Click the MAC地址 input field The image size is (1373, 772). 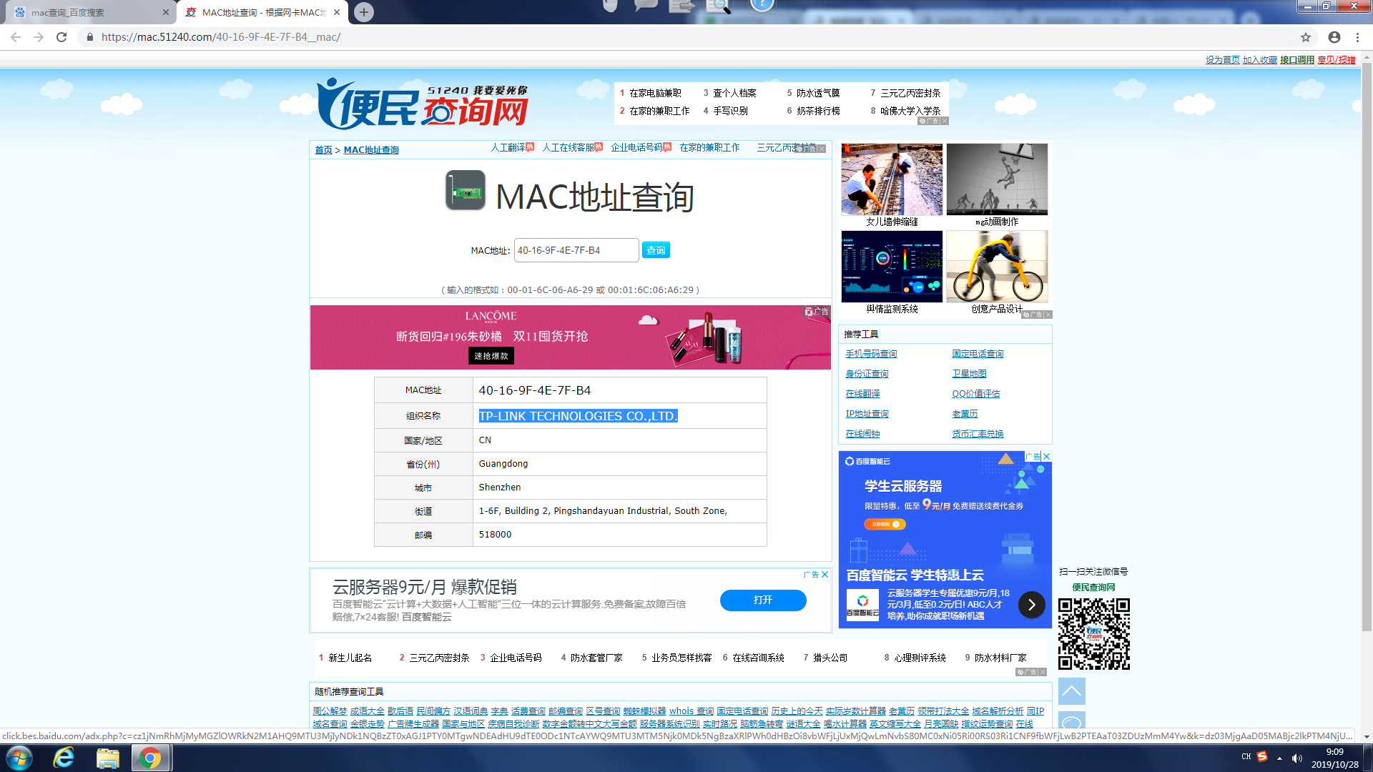coord(576,250)
